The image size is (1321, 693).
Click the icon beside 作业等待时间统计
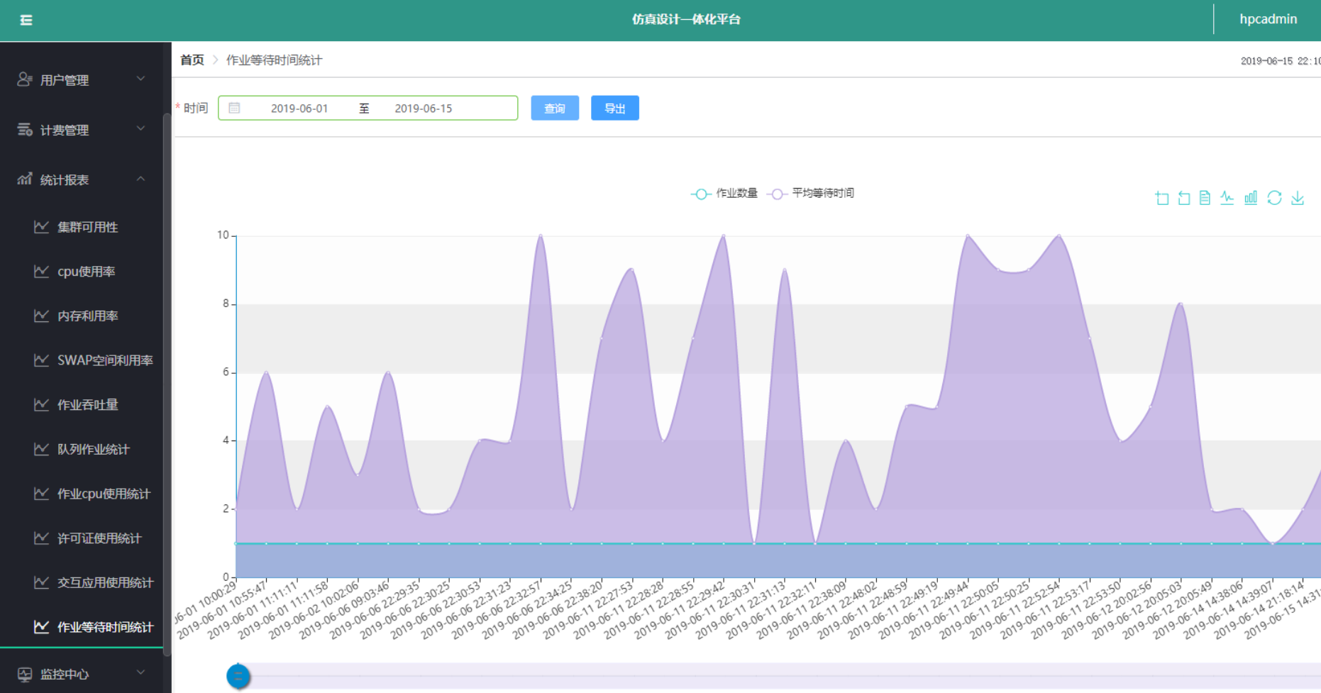click(42, 627)
